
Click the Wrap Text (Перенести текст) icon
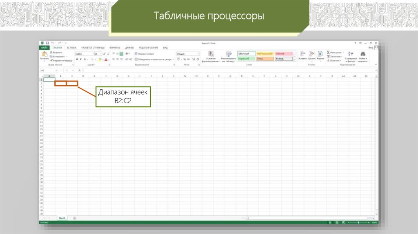point(136,54)
